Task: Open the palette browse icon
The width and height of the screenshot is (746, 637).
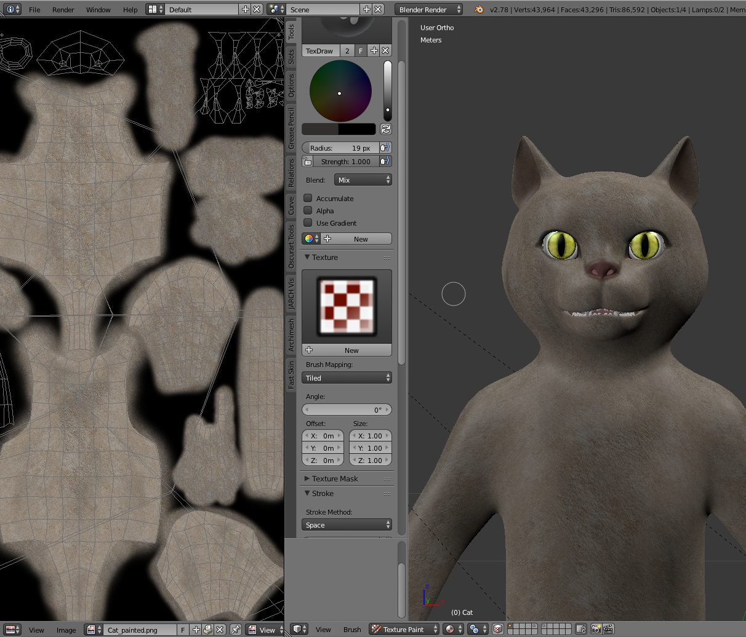Action: point(311,239)
